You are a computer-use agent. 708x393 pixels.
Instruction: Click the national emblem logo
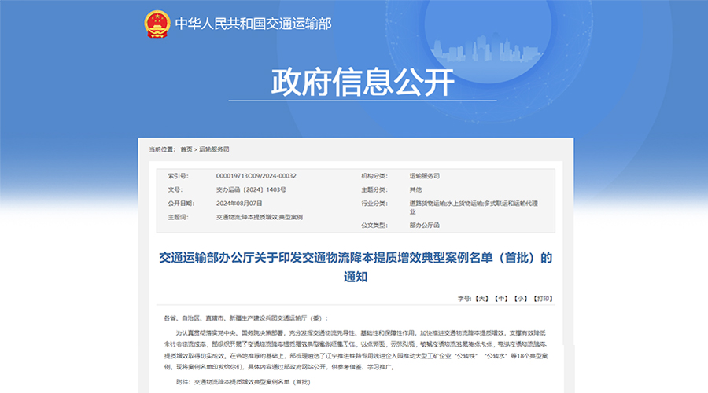(x=157, y=24)
